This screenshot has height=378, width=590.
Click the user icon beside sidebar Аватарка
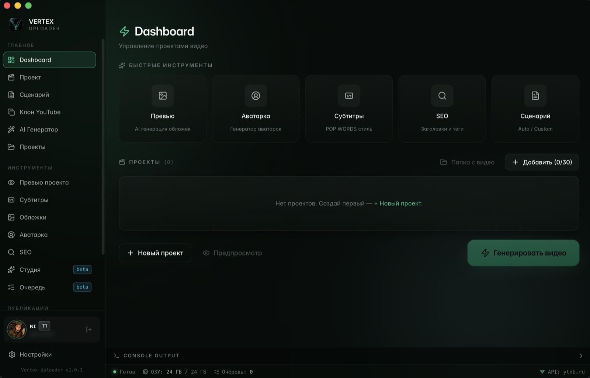[x=11, y=235]
